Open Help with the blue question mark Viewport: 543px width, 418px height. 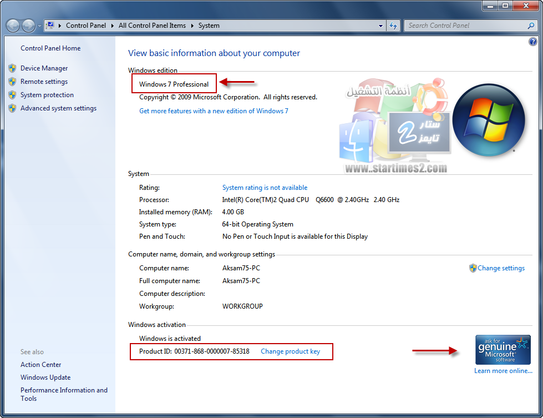click(532, 42)
